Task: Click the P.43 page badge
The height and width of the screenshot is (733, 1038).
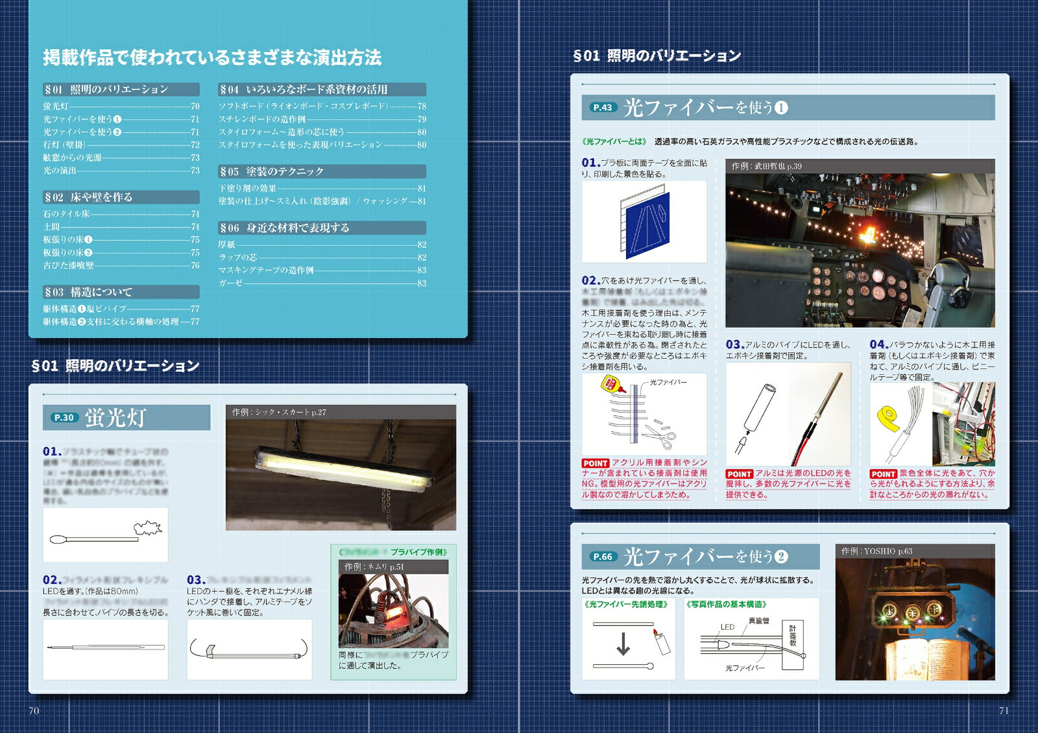Action: point(602,108)
